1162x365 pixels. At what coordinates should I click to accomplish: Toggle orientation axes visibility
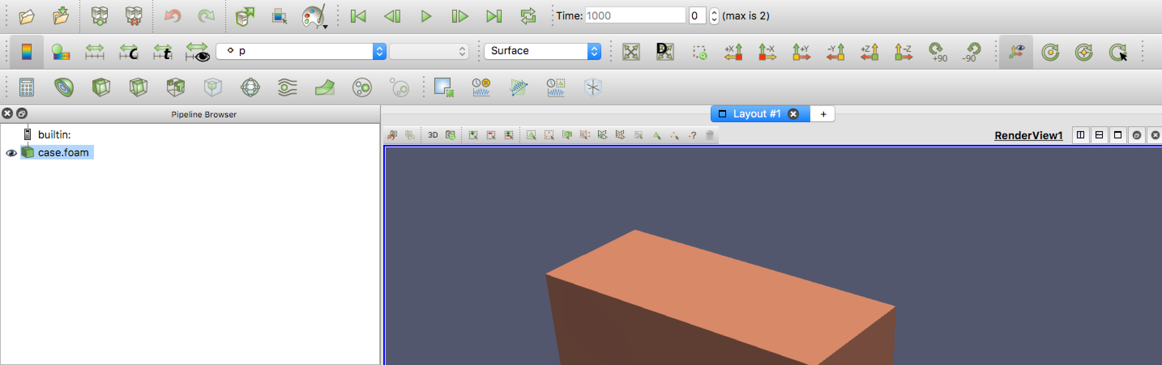pos(1016,52)
